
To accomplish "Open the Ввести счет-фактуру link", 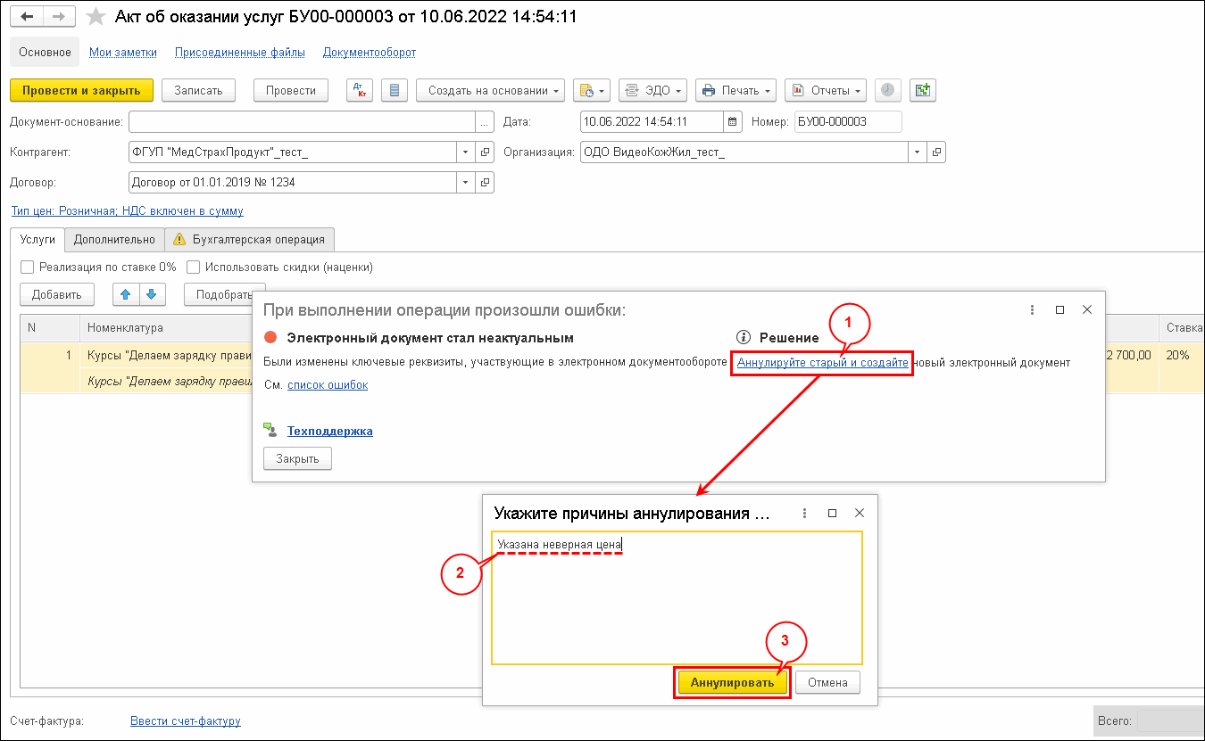I will (186, 720).
